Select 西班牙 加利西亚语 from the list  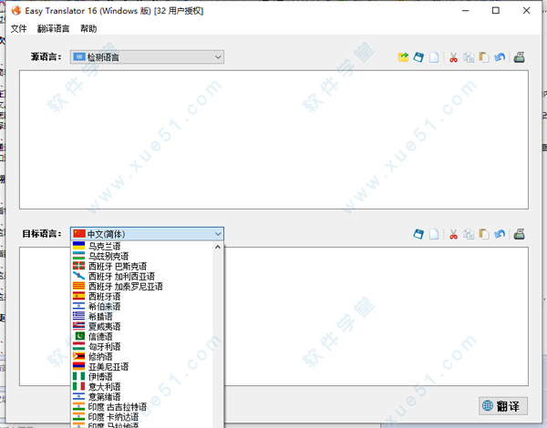(142, 277)
